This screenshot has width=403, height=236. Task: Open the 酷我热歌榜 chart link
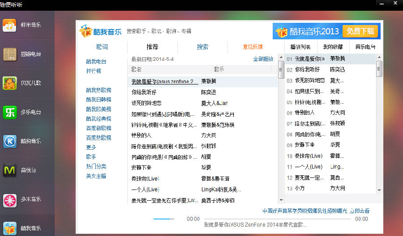(x=99, y=90)
